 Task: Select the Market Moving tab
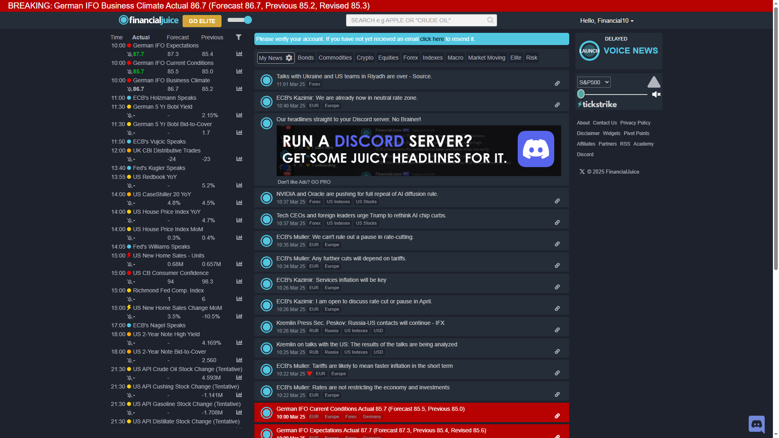pos(486,58)
